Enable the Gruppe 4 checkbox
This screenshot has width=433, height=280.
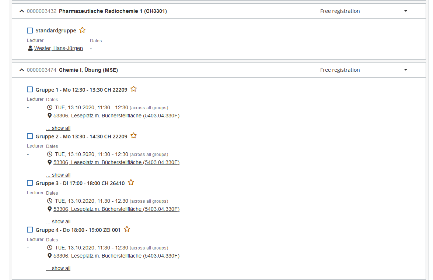[x=30, y=230]
